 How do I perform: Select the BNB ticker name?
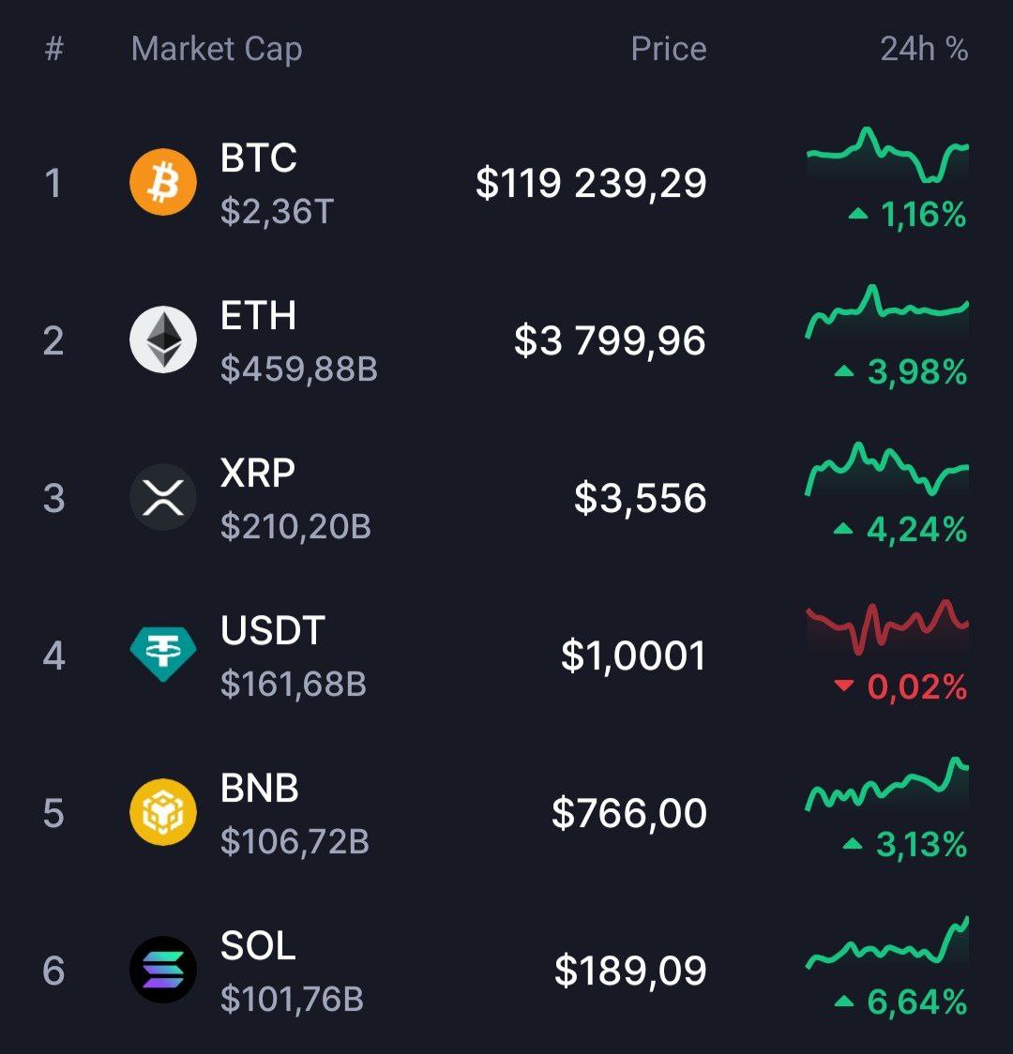(x=260, y=788)
